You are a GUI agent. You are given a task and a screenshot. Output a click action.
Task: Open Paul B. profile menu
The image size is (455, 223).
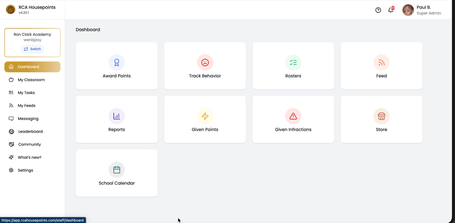click(421, 10)
